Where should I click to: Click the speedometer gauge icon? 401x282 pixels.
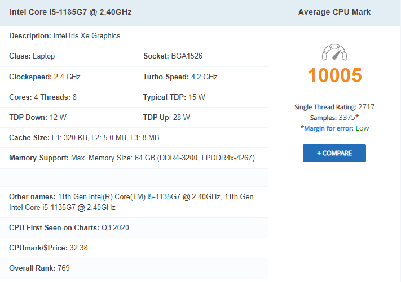[334, 52]
